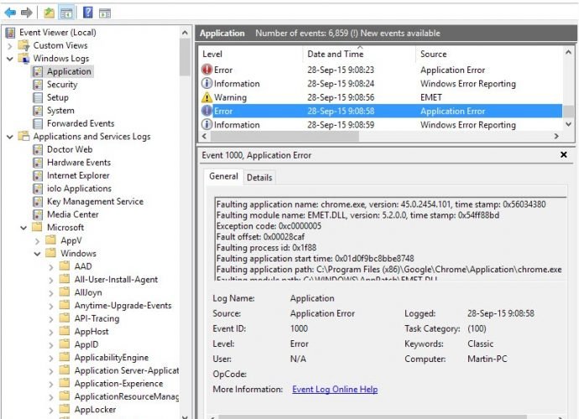Click the Internet Explorer log icon
This screenshot has height=419, width=579.
pyautogui.click(x=38, y=176)
